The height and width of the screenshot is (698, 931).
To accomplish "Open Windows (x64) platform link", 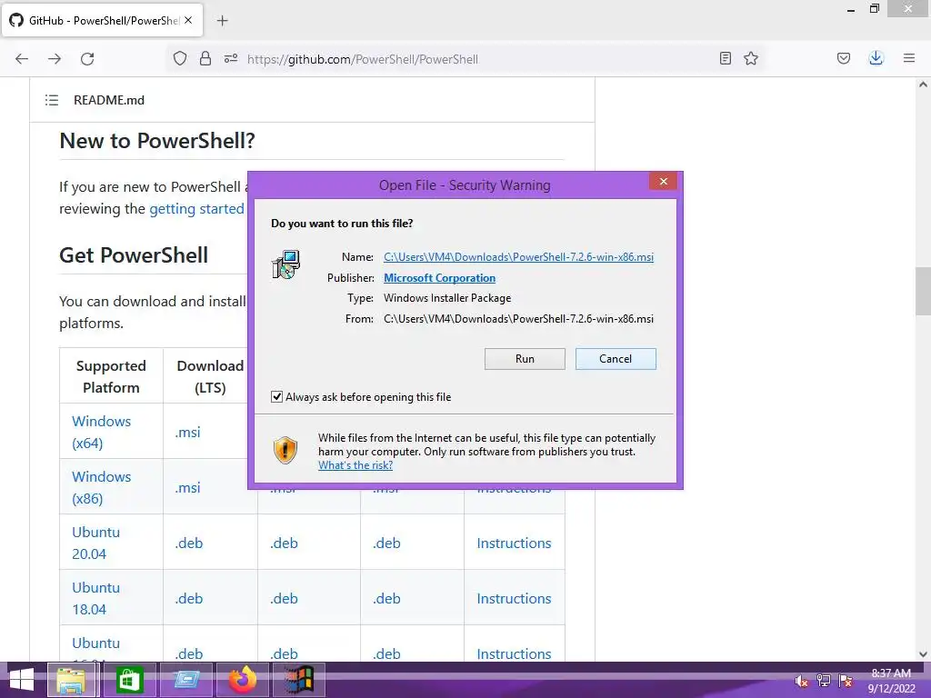I will 102,432.
